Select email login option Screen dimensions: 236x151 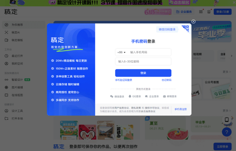click(170, 96)
